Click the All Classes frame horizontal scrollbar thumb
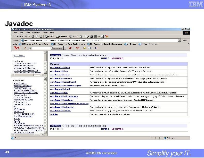204x158 pixels. tap(24, 135)
